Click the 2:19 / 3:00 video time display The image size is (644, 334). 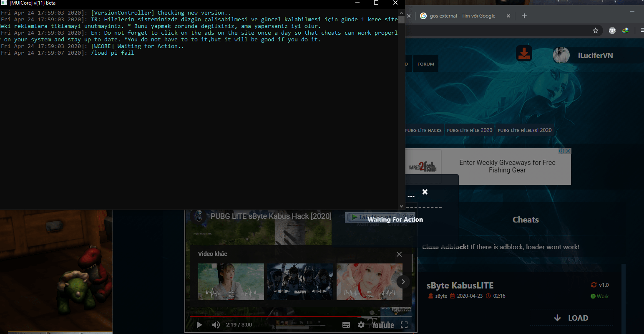tap(239, 325)
